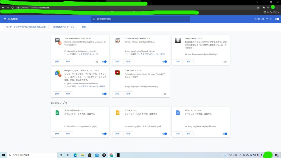The image size is (281, 158).
Task: Go back to the previous page
Action: (3, 8)
